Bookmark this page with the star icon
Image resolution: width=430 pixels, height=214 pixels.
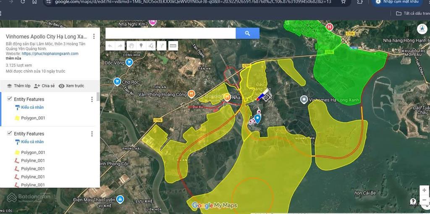pos(343,2)
